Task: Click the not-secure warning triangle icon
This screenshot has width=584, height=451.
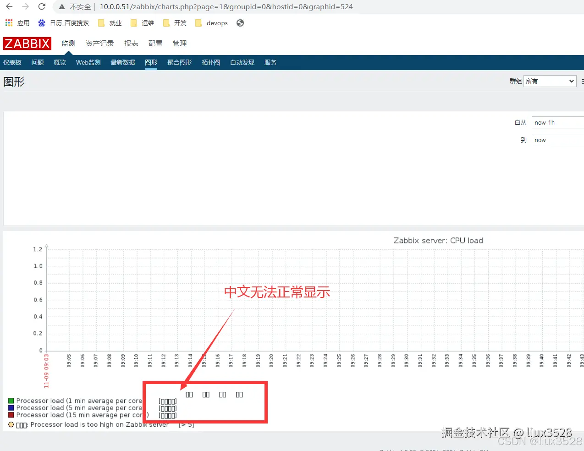Action: [62, 7]
